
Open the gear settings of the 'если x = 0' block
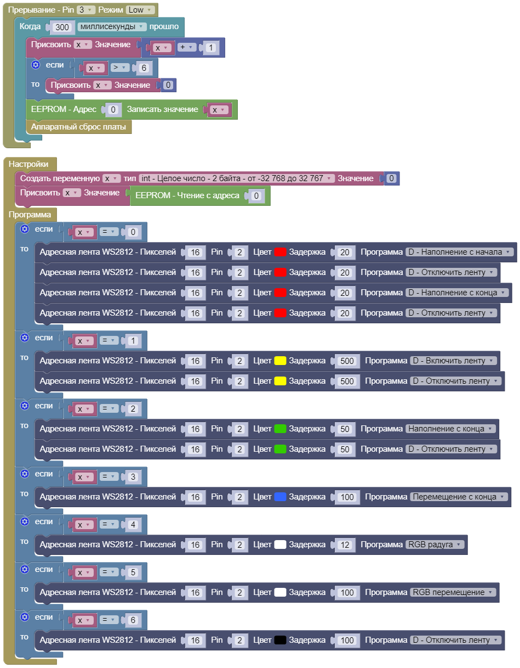[25, 229]
